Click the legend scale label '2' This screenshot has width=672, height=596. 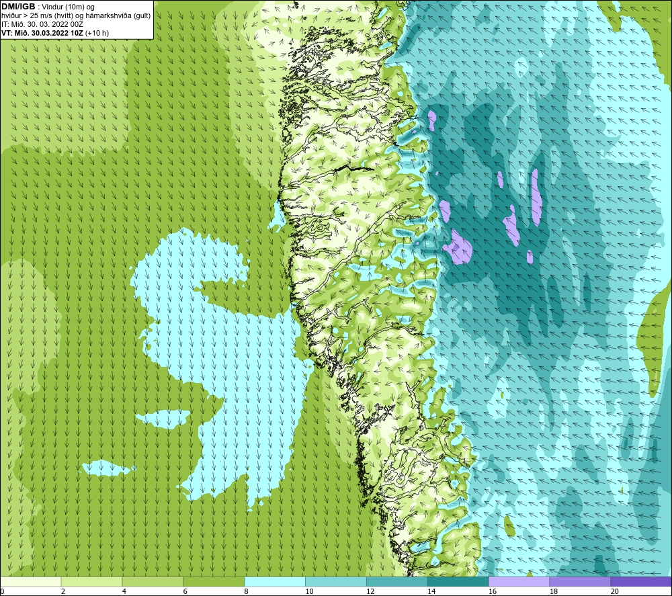[63, 591]
